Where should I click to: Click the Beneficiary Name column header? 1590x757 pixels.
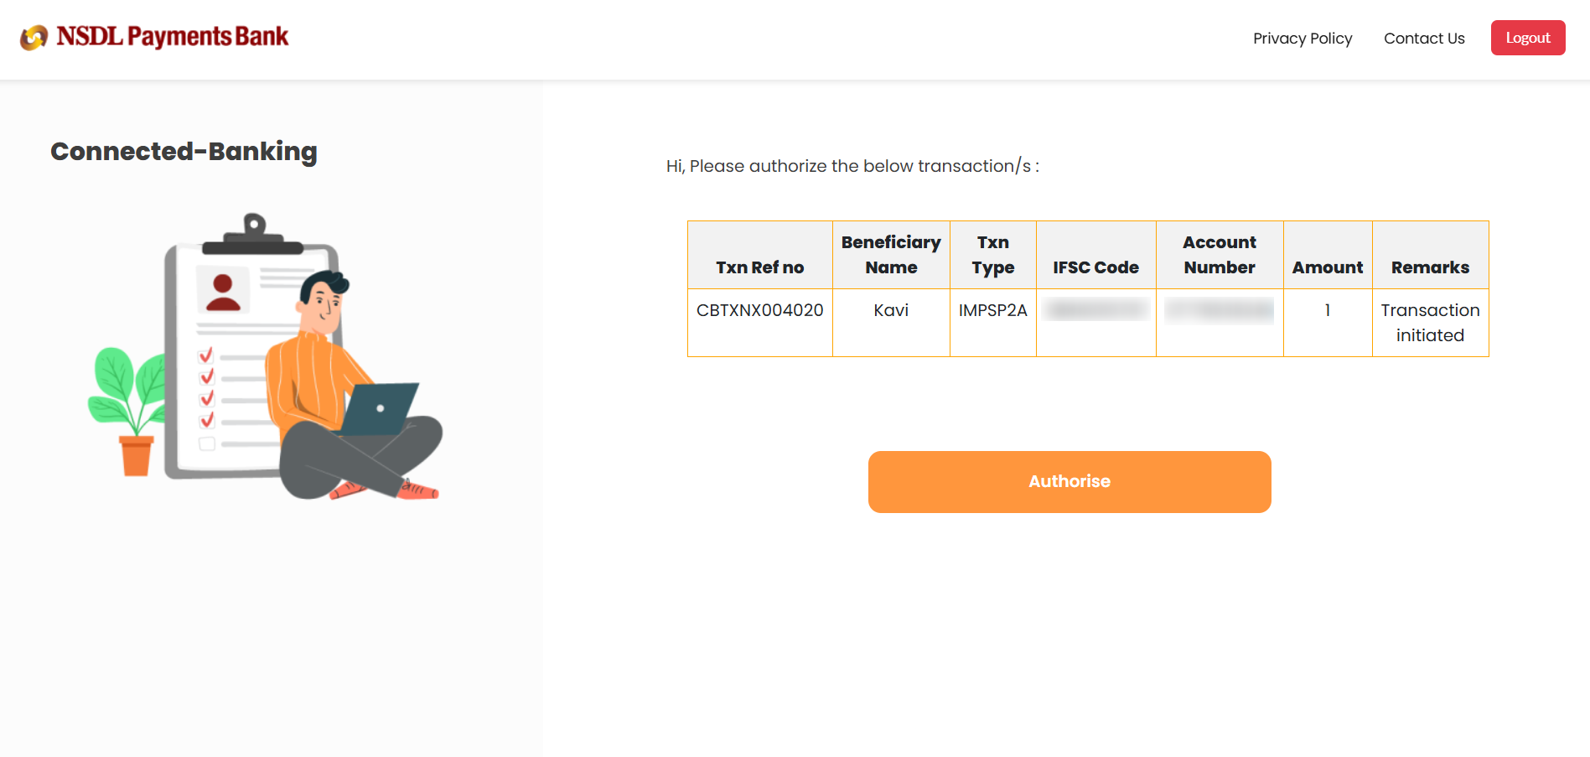(x=891, y=255)
